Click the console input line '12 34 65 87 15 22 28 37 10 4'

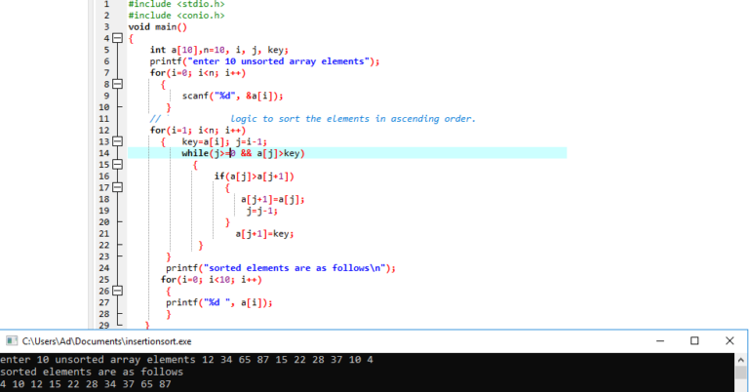point(288,360)
